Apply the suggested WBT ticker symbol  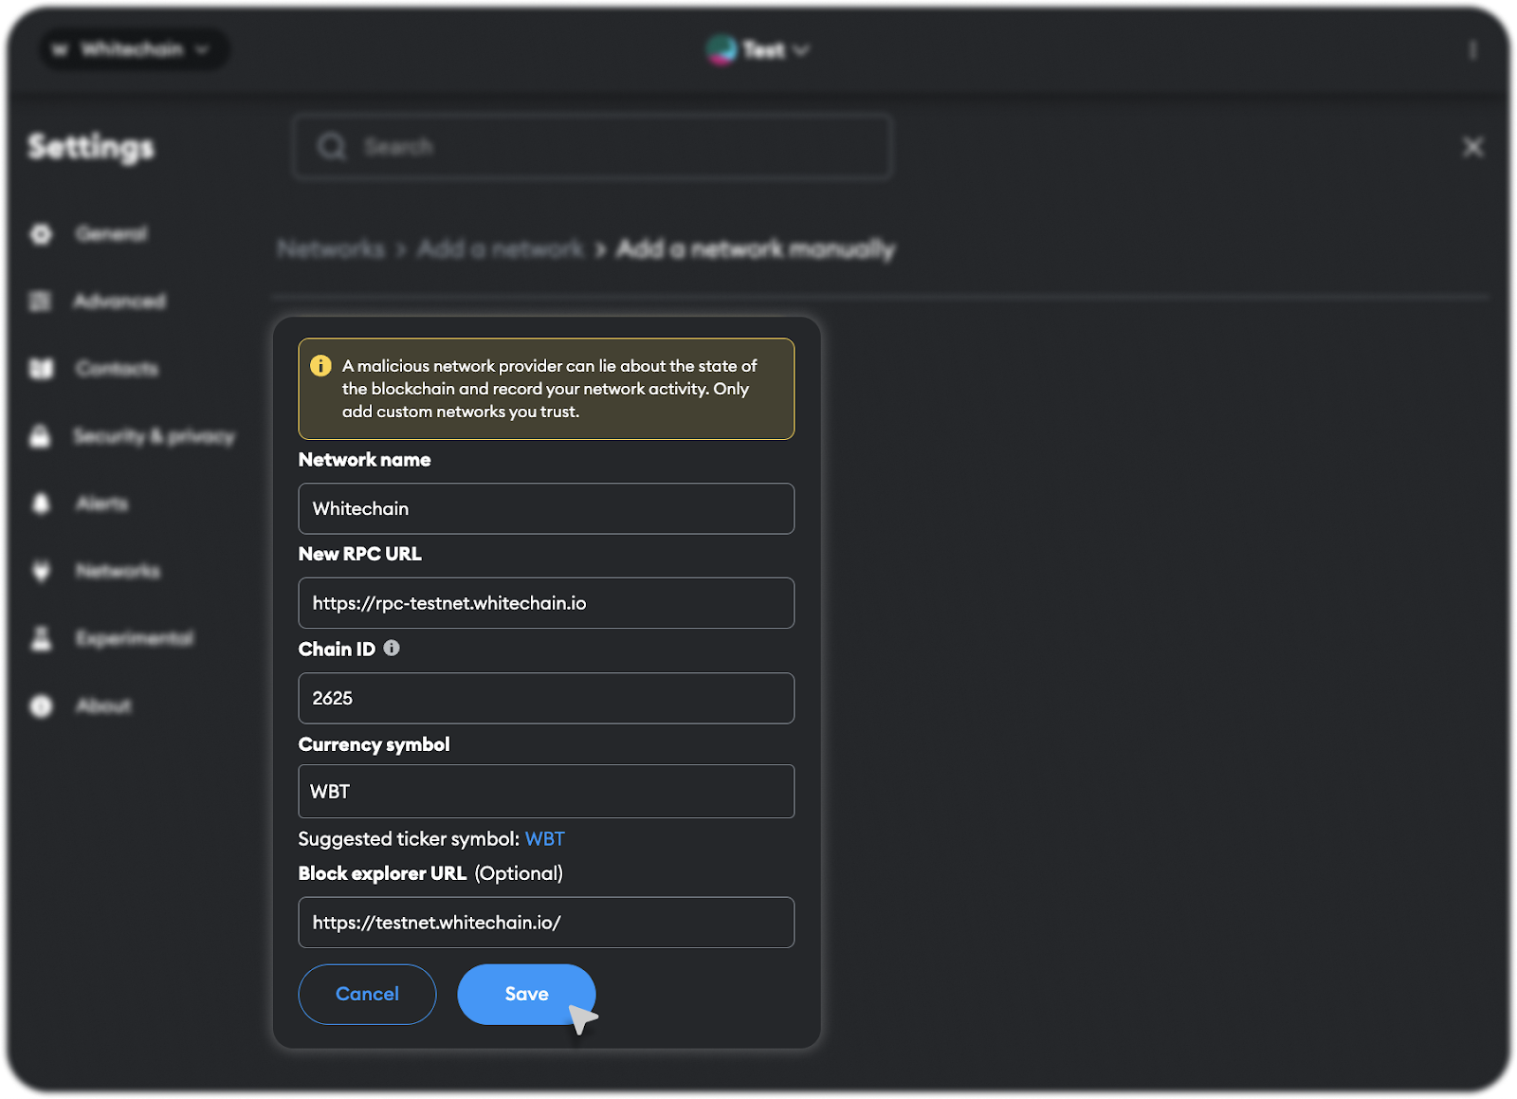tap(545, 839)
